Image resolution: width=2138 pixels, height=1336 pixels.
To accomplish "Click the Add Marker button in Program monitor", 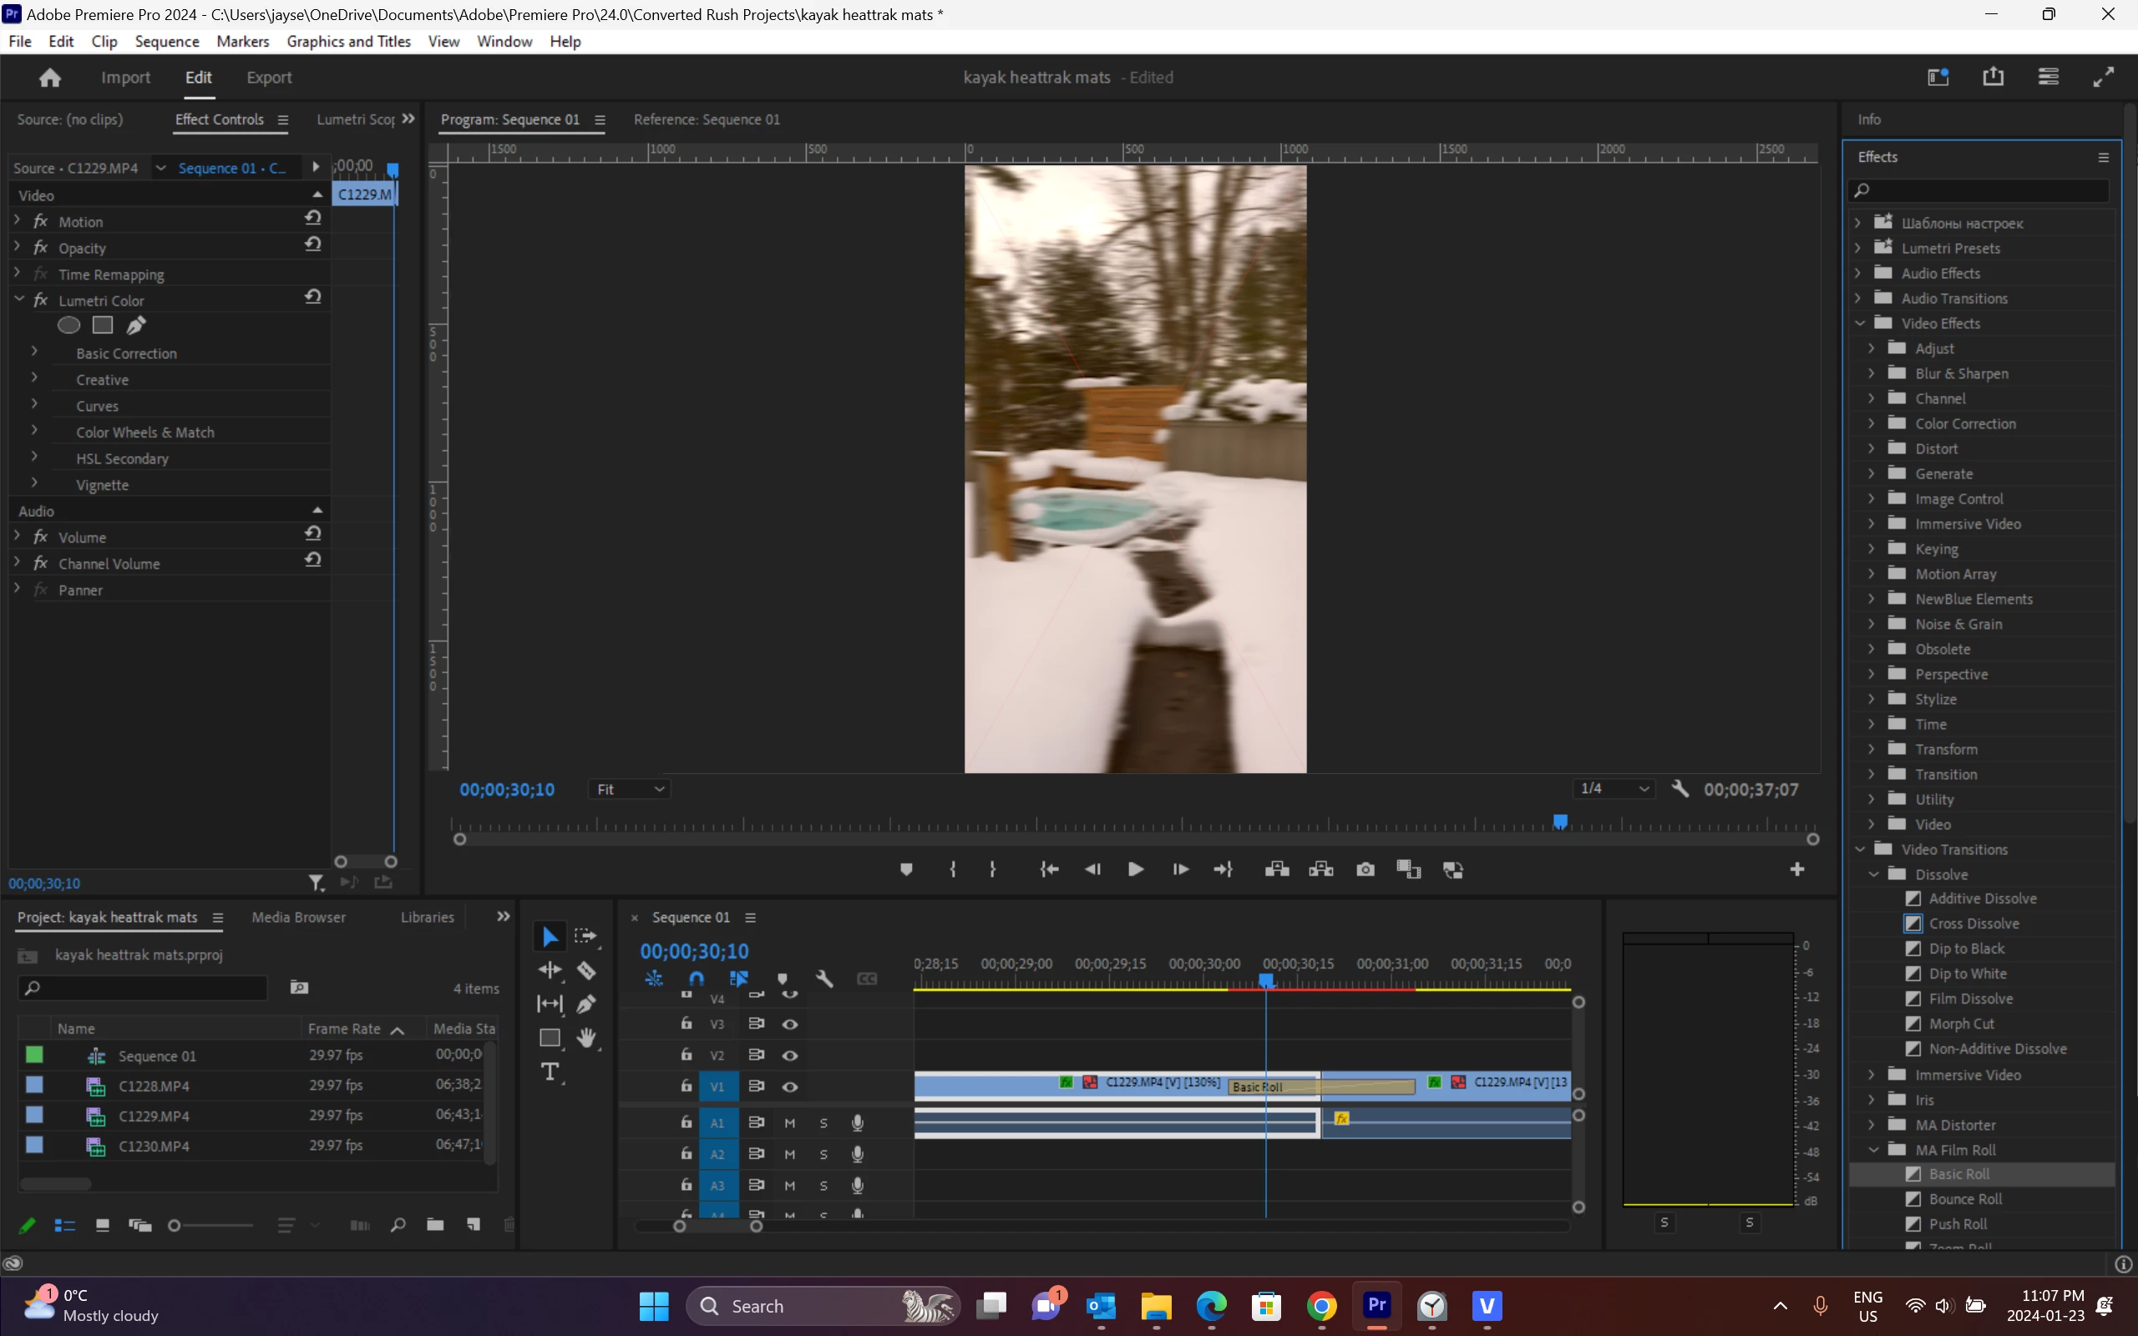I will [x=905, y=869].
